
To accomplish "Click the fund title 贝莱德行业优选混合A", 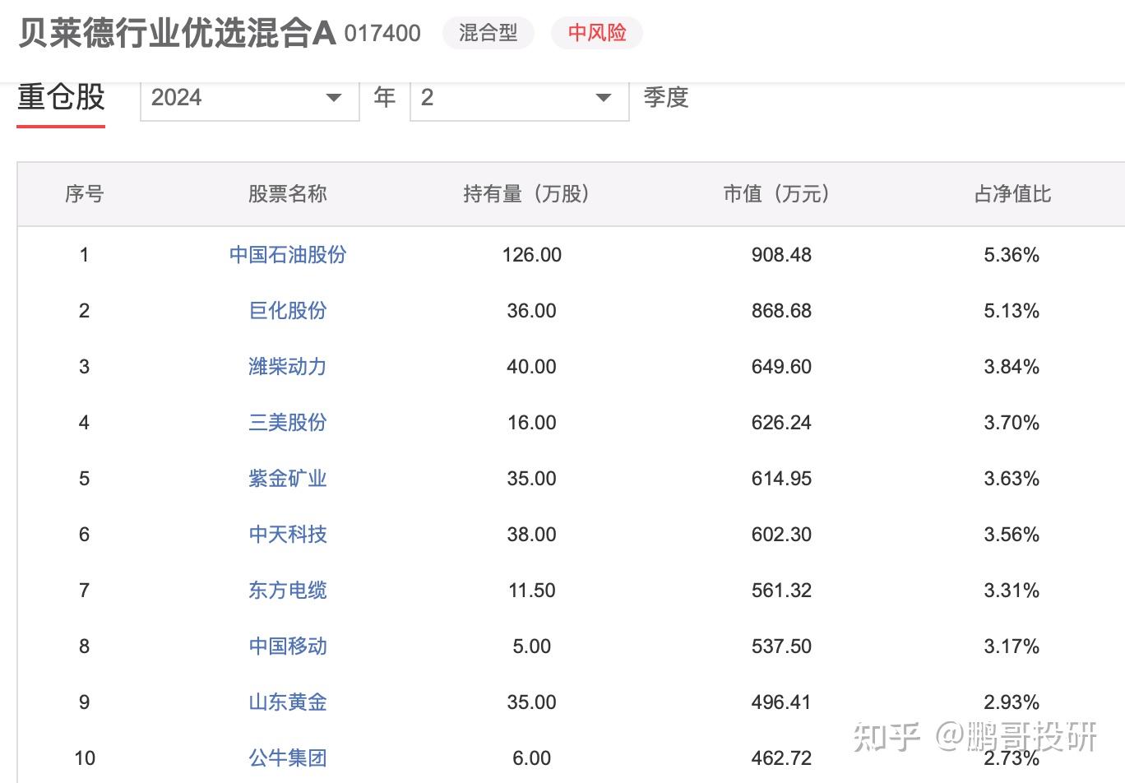I will point(177,33).
